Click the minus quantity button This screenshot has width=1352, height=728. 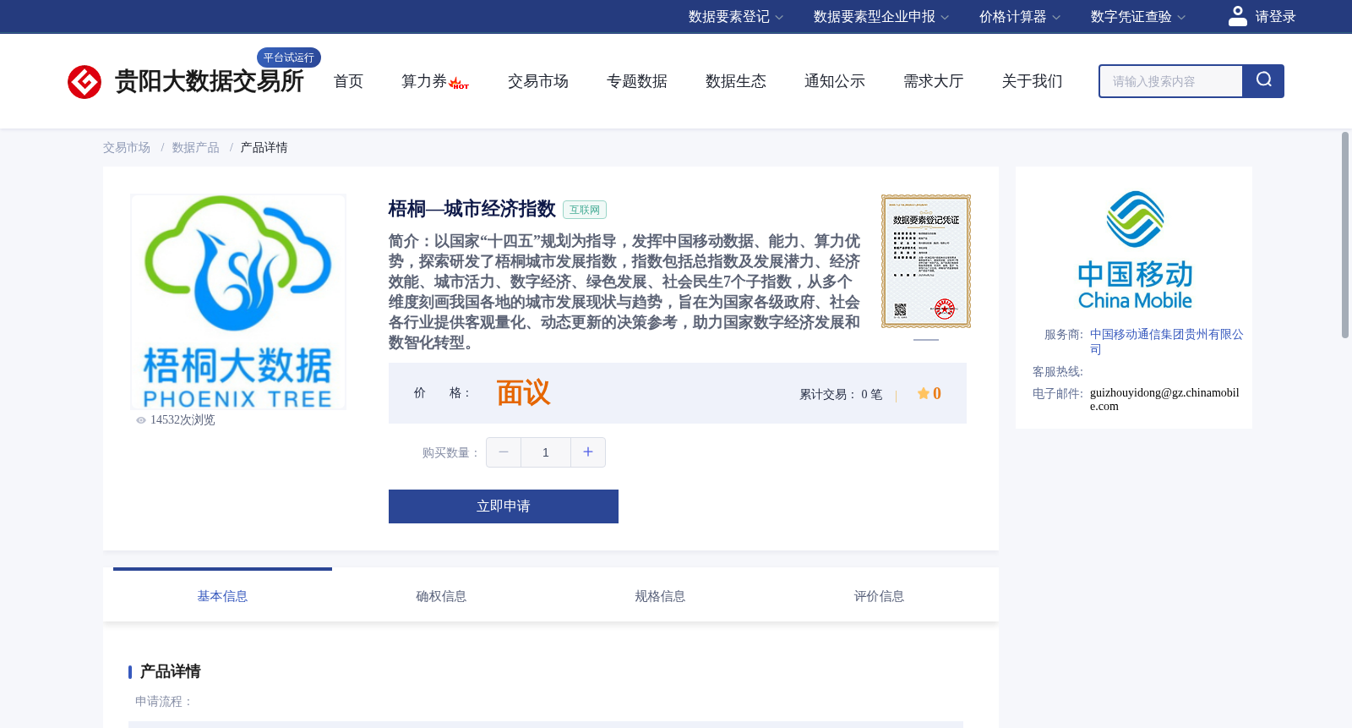(504, 452)
